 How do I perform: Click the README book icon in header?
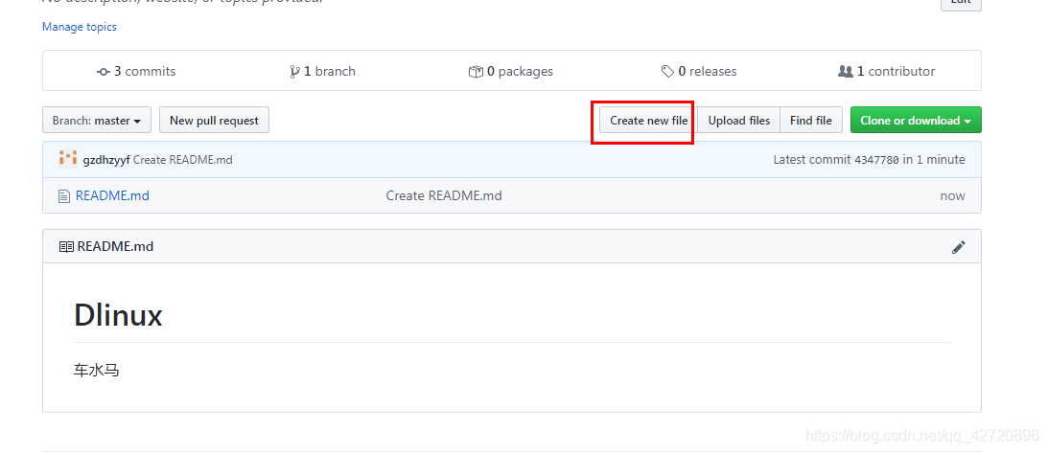66,247
